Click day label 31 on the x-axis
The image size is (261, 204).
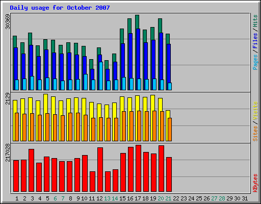tap(245, 198)
